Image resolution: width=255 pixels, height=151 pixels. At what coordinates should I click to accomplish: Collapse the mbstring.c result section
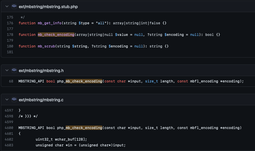(x=7, y=100)
